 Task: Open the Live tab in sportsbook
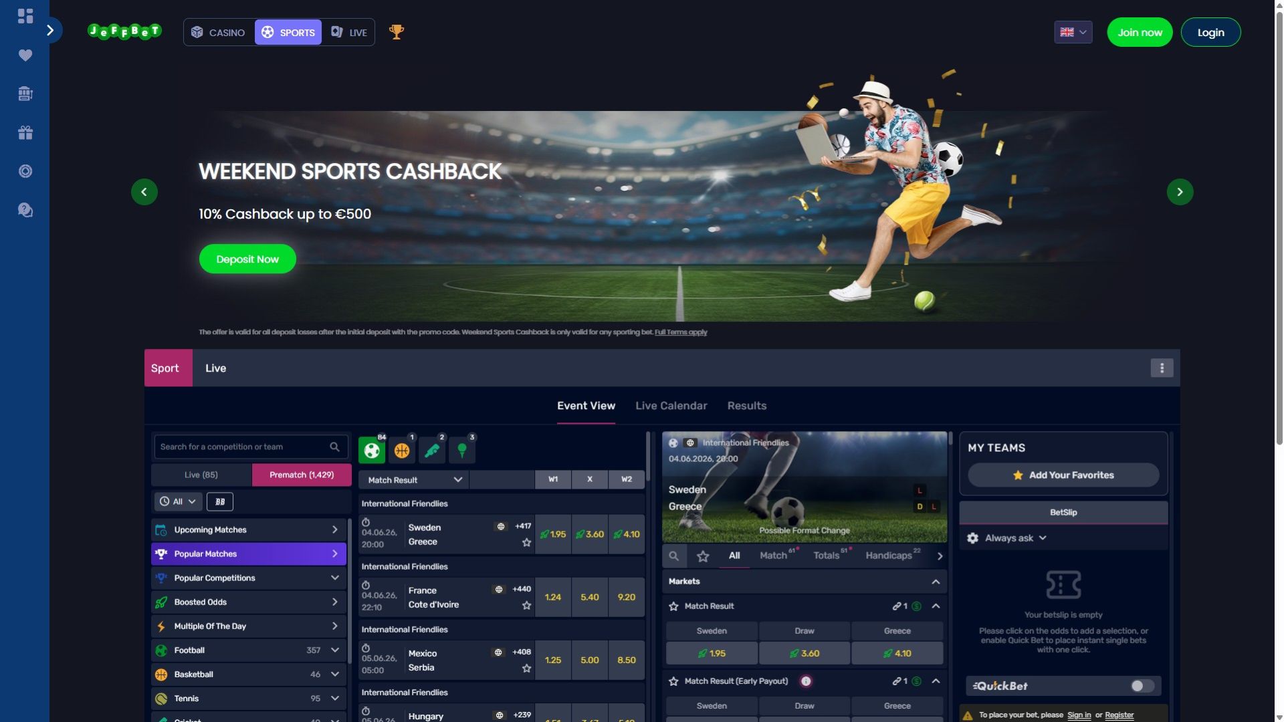click(215, 368)
